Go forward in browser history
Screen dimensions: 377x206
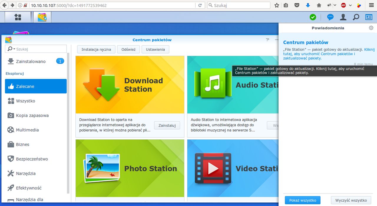pos(12,5)
